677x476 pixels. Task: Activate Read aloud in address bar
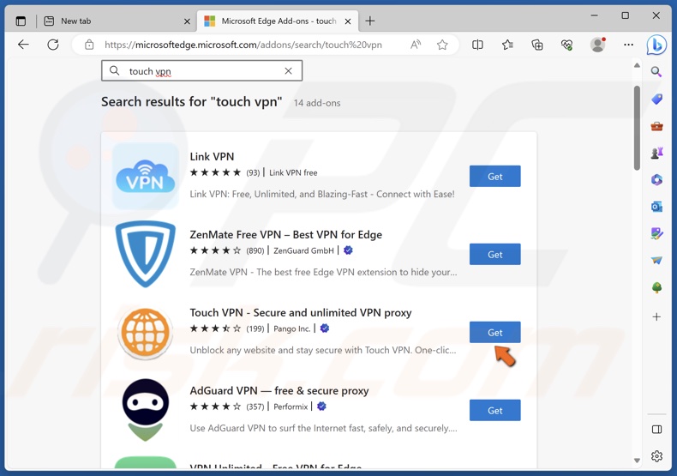[x=416, y=45]
